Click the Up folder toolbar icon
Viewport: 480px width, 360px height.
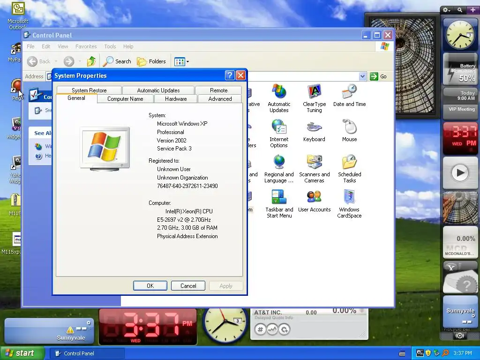pyautogui.click(x=91, y=61)
